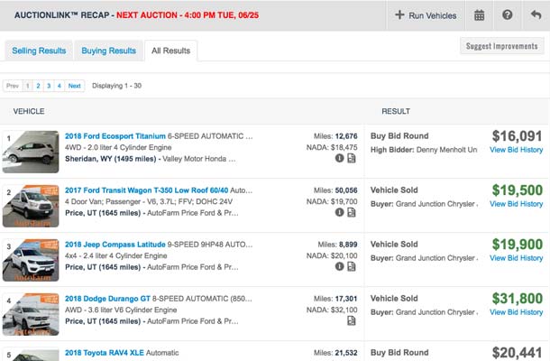Viewport: 550px width, 361px height.
Task: Select the All Results tab
Action: (x=170, y=51)
